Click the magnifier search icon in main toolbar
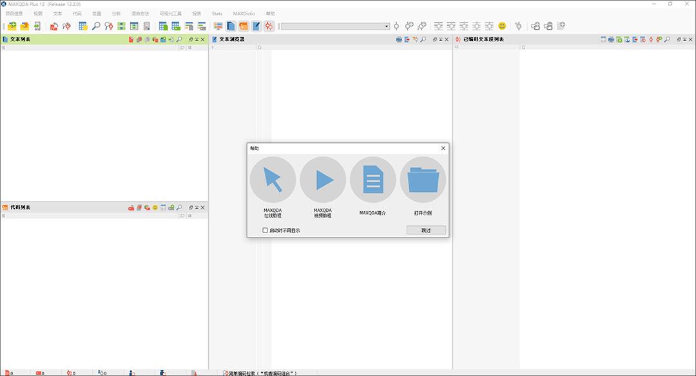 (x=96, y=26)
